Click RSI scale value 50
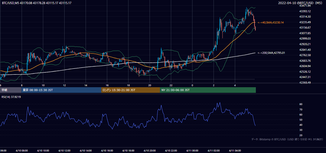 pyautogui.click(x=301, y=120)
